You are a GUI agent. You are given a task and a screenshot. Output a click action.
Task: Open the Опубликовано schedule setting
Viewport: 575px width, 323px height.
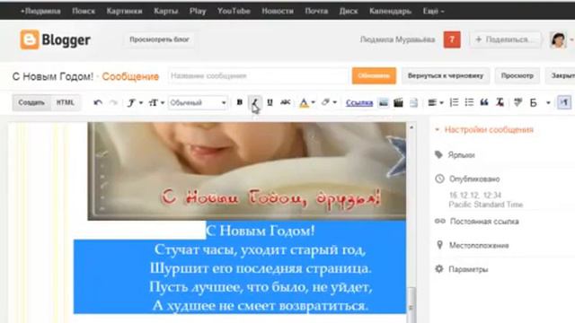click(x=474, y=179)
